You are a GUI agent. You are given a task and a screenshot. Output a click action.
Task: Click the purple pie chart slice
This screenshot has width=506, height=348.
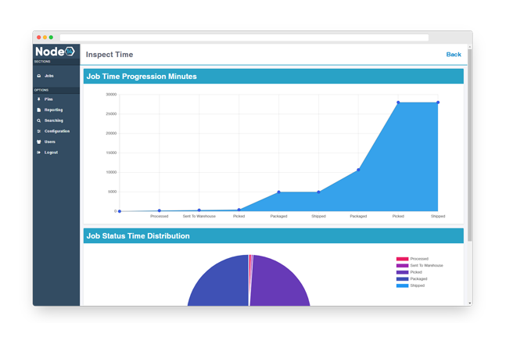[x=279, y=282]
